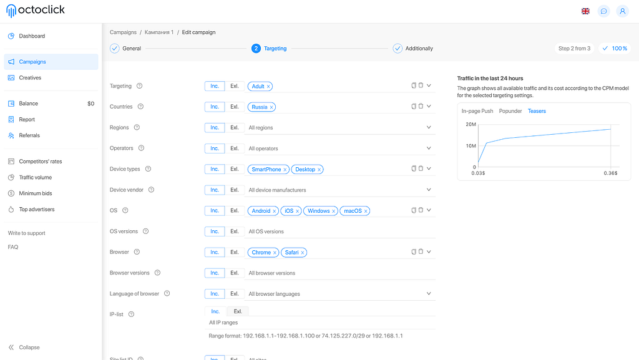Screen dimensions: 639x360
Task: Open Referrals in the sidebar
Action: (51, 135)
